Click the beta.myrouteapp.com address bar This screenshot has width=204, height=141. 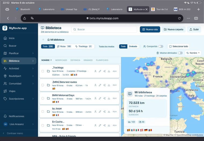click(x=103, y=18)
